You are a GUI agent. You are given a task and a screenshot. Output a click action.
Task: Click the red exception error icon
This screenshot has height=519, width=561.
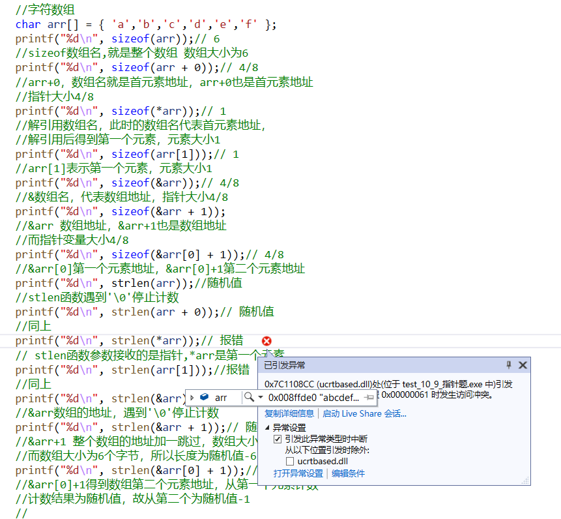pos(266,341)
